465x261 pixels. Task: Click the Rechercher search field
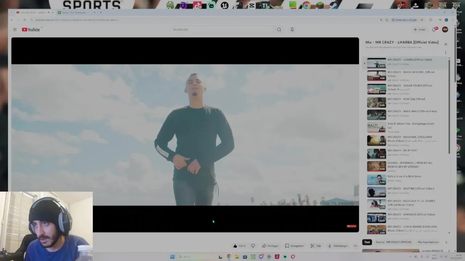[x=222, y=29]
